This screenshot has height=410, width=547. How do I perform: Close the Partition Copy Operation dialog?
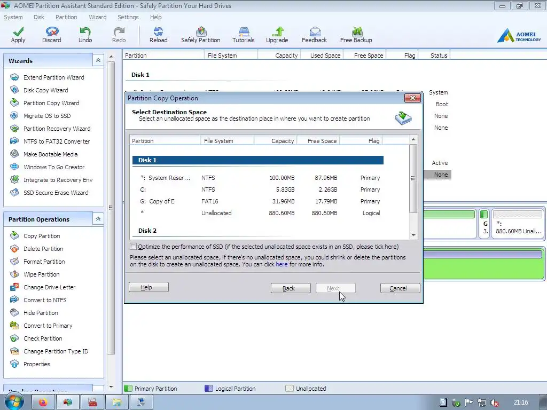coord(412,98)
